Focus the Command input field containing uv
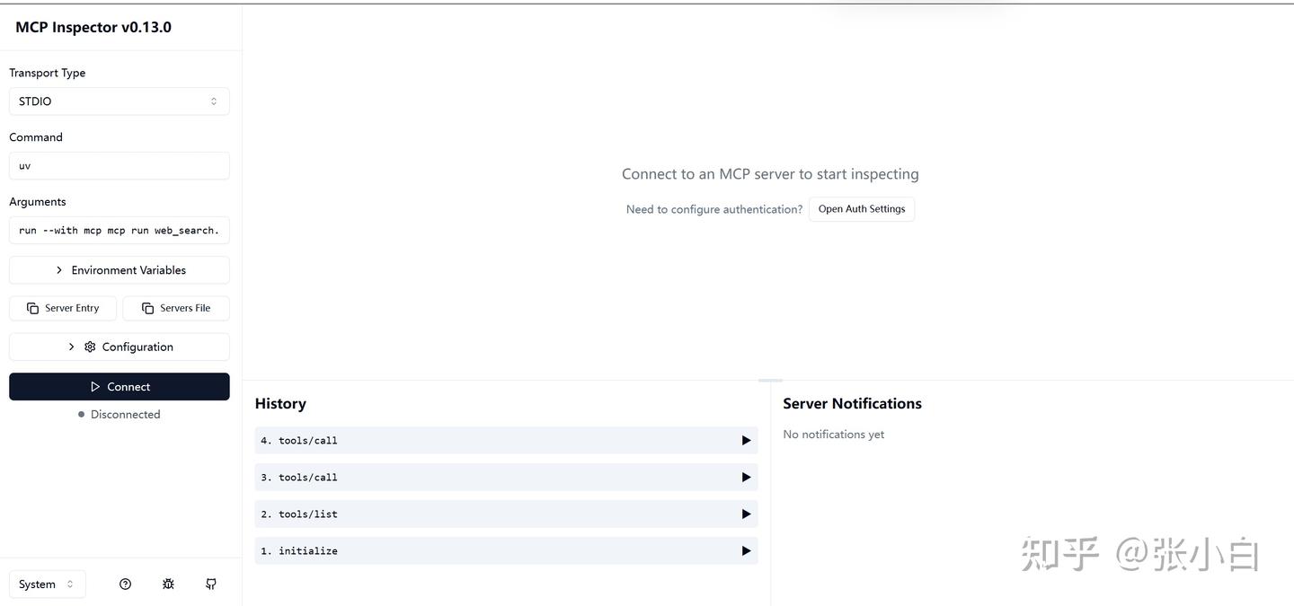Viewport: 1294px width, 606px height. (x=120, y=166)
